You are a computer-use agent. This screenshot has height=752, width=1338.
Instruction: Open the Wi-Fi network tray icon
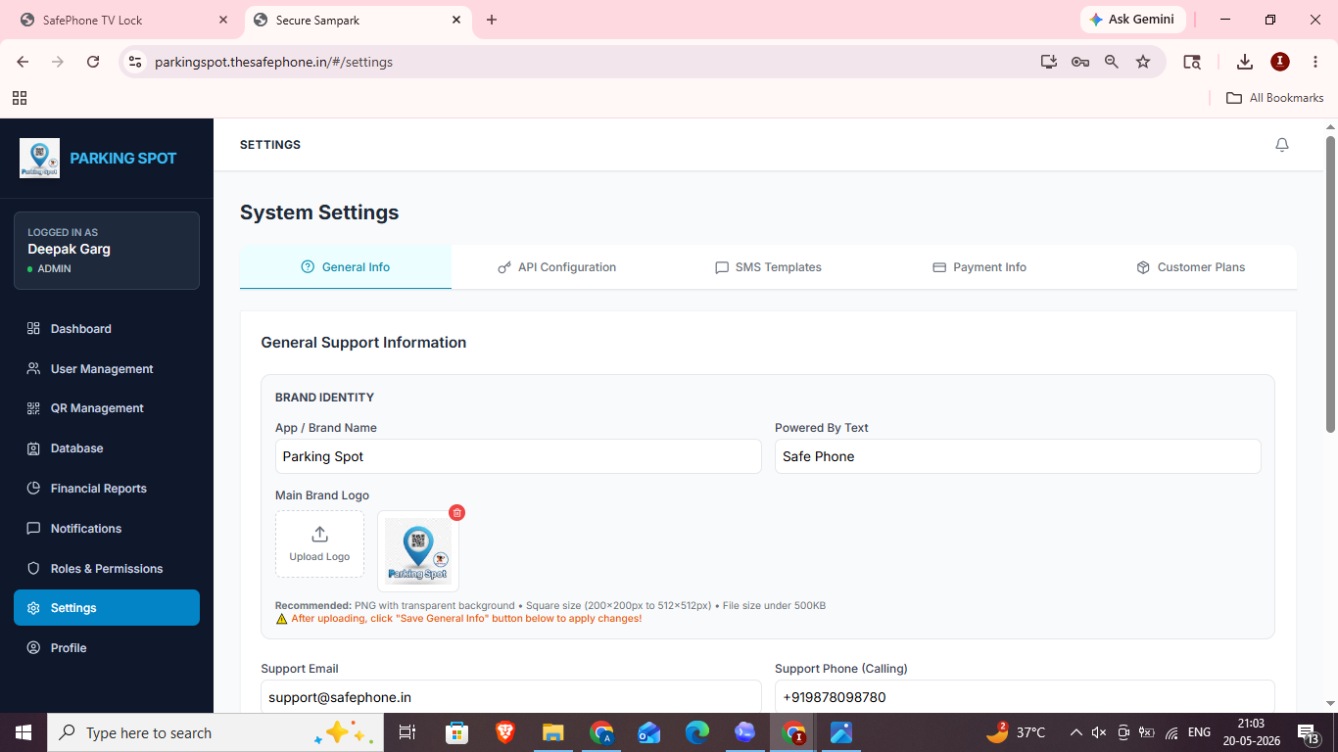[1171, 732]
